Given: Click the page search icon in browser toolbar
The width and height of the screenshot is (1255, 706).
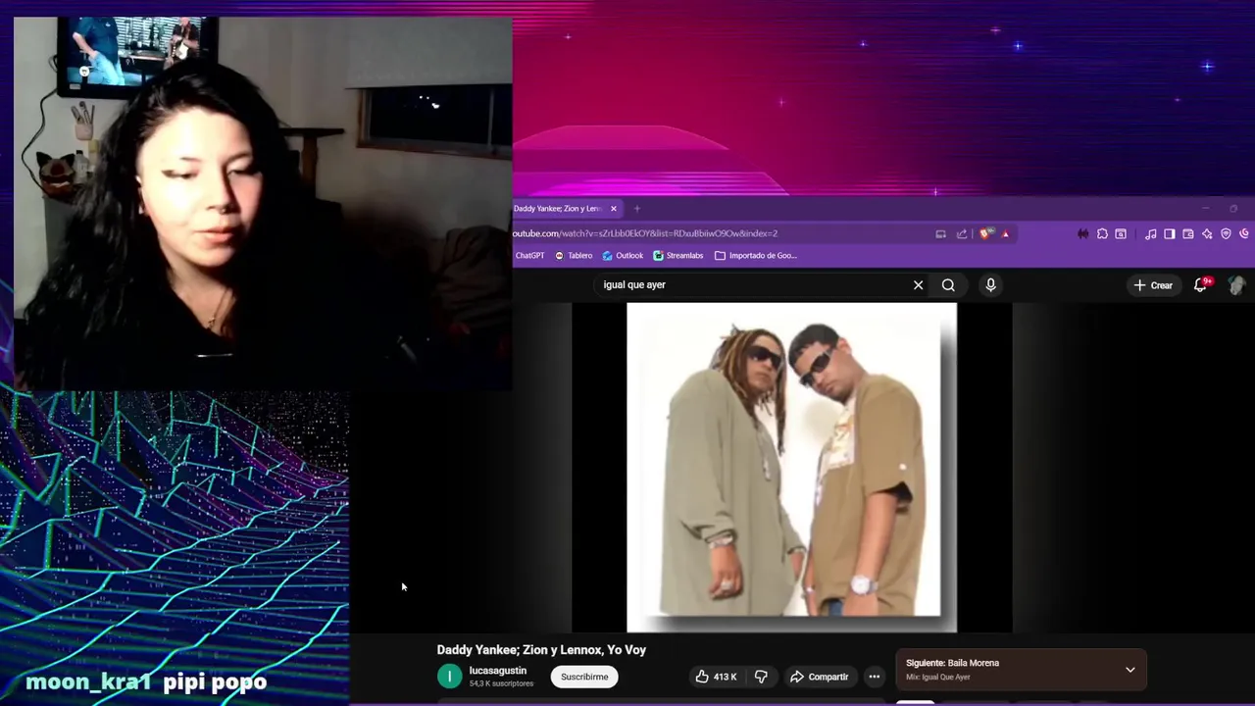Looking at the screenshot, I should [x=1121, y=233].
